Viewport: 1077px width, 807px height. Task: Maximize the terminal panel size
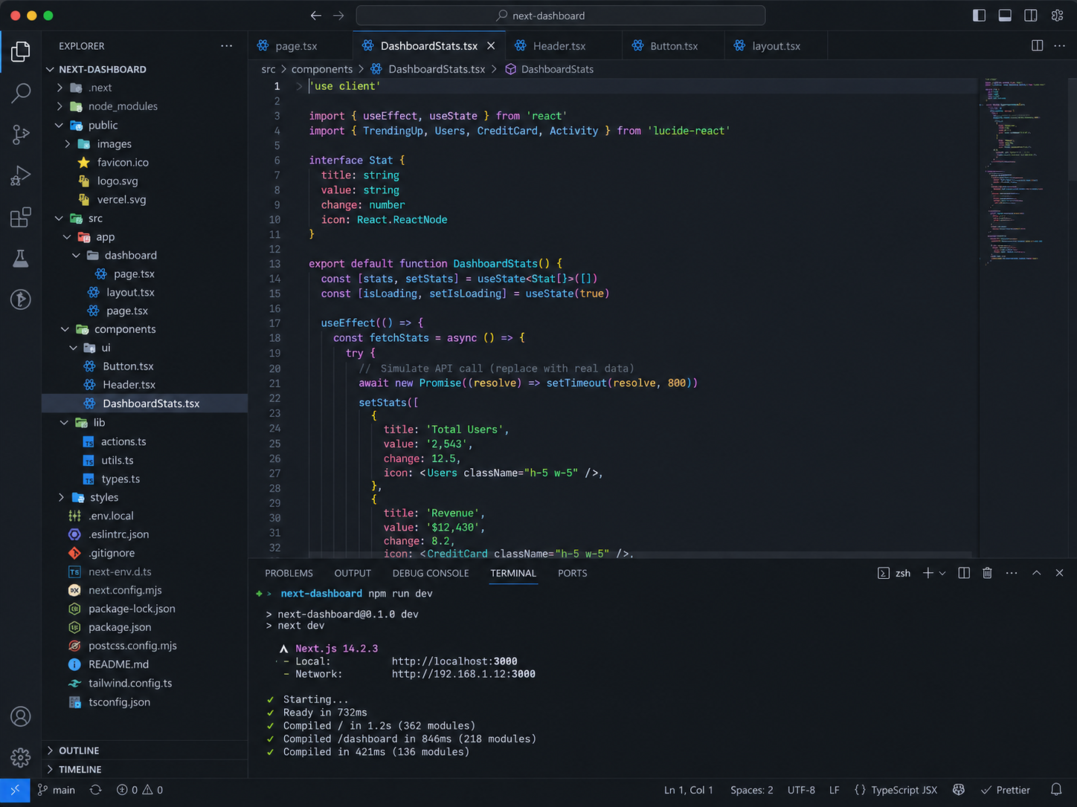[x=1036, y=573]
